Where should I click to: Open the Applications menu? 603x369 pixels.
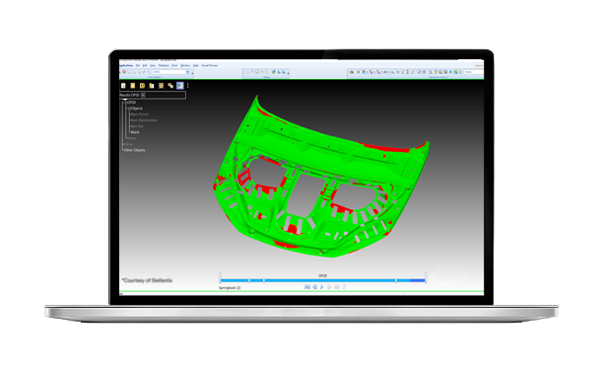coord(126,65)
